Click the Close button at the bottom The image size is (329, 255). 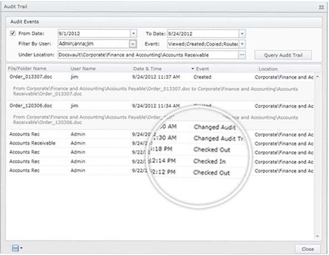(x=307, y=249)
